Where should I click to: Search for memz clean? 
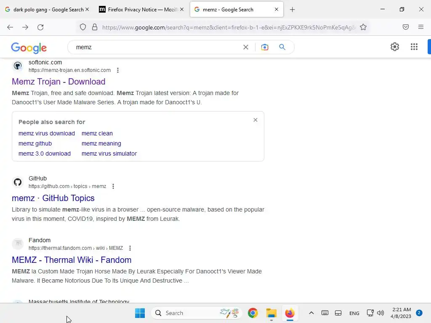[97, 133]
